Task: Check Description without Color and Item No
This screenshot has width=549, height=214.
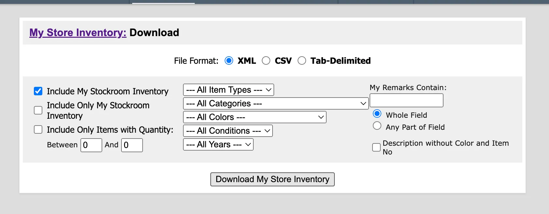Action: click(x=376, y=147)
